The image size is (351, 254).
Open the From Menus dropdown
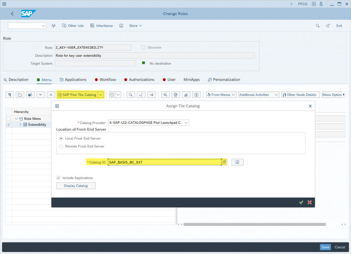tap(221, 95)
